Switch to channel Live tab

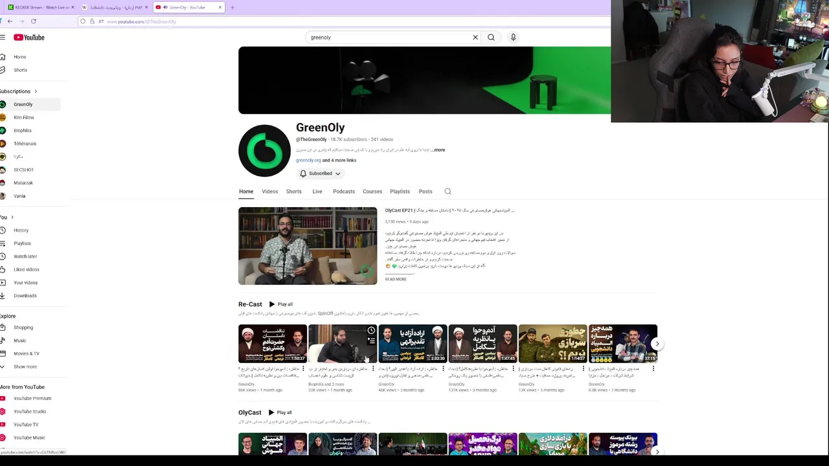point(317,192)
